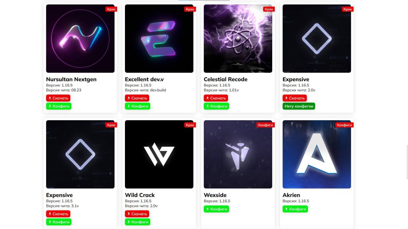Image resolution: width=408 pixels, height=229 pixels.
Task: Open the Wexside logo thumbnail
Action: (238, 154)
